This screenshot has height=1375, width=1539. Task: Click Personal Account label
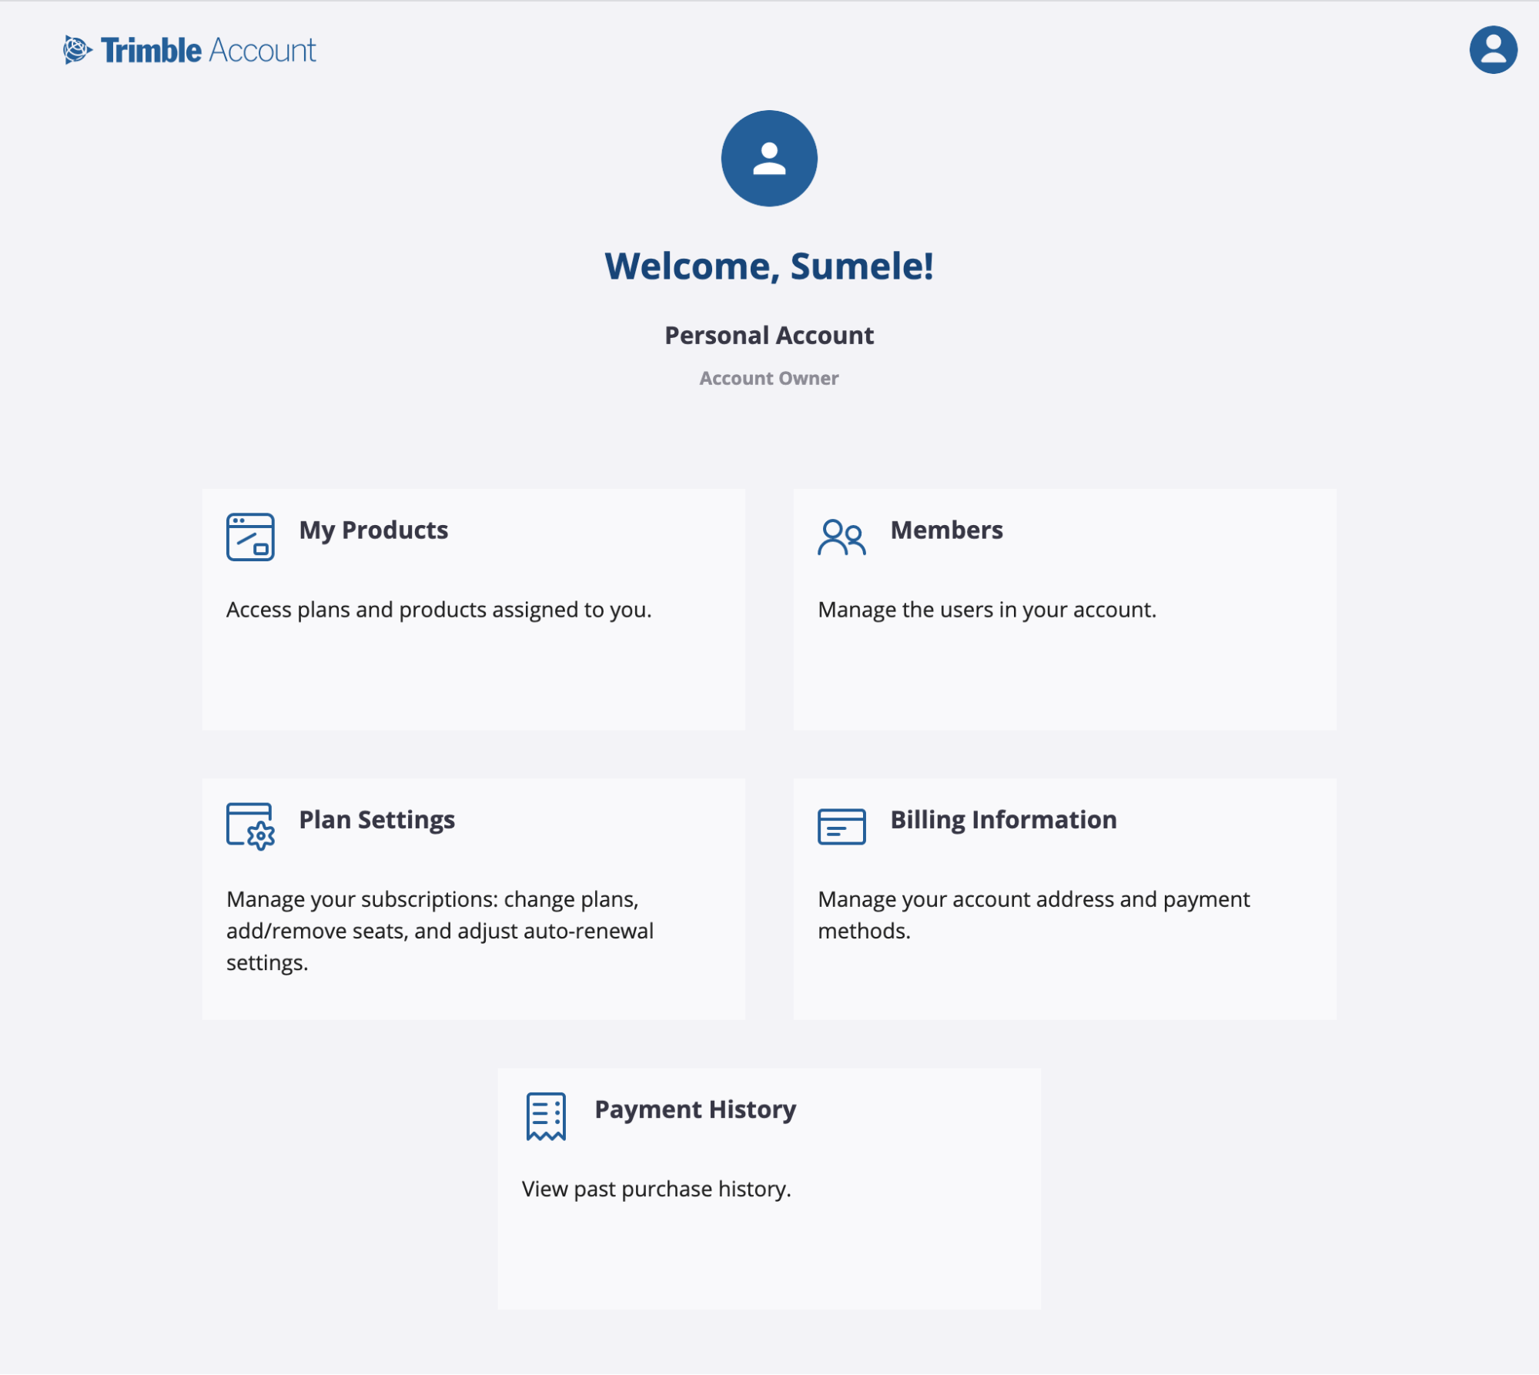(x=768, y=333)
